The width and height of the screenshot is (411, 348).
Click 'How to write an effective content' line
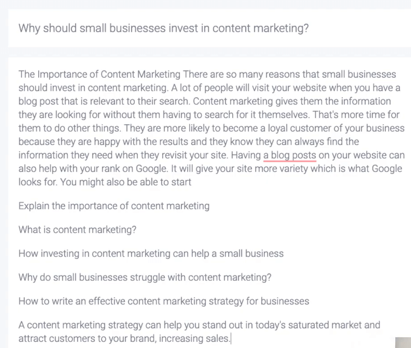(164, 301)
